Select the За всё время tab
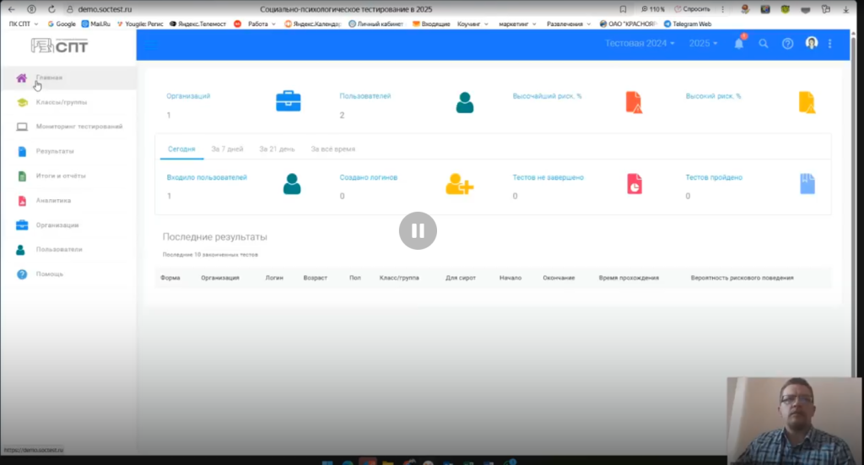Viewport: 864px width, 465px height. click(x=332, y=149)
